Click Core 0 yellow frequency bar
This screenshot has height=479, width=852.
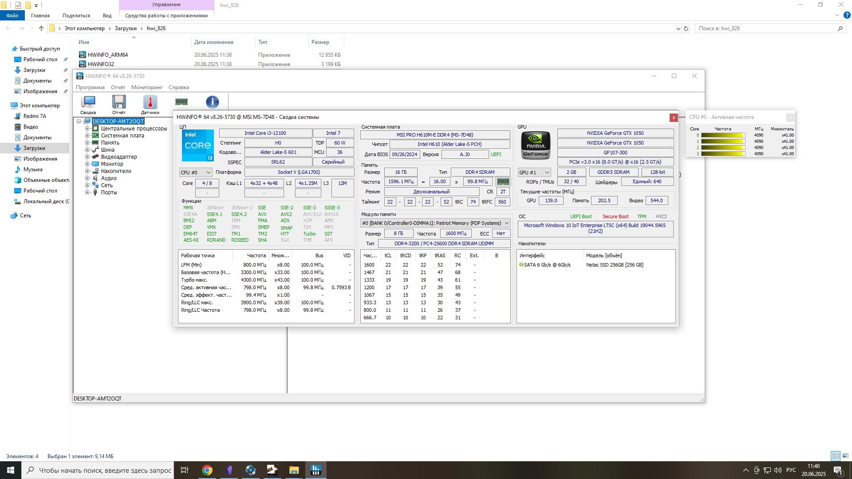pyautogui.click(x=722, y=135)
